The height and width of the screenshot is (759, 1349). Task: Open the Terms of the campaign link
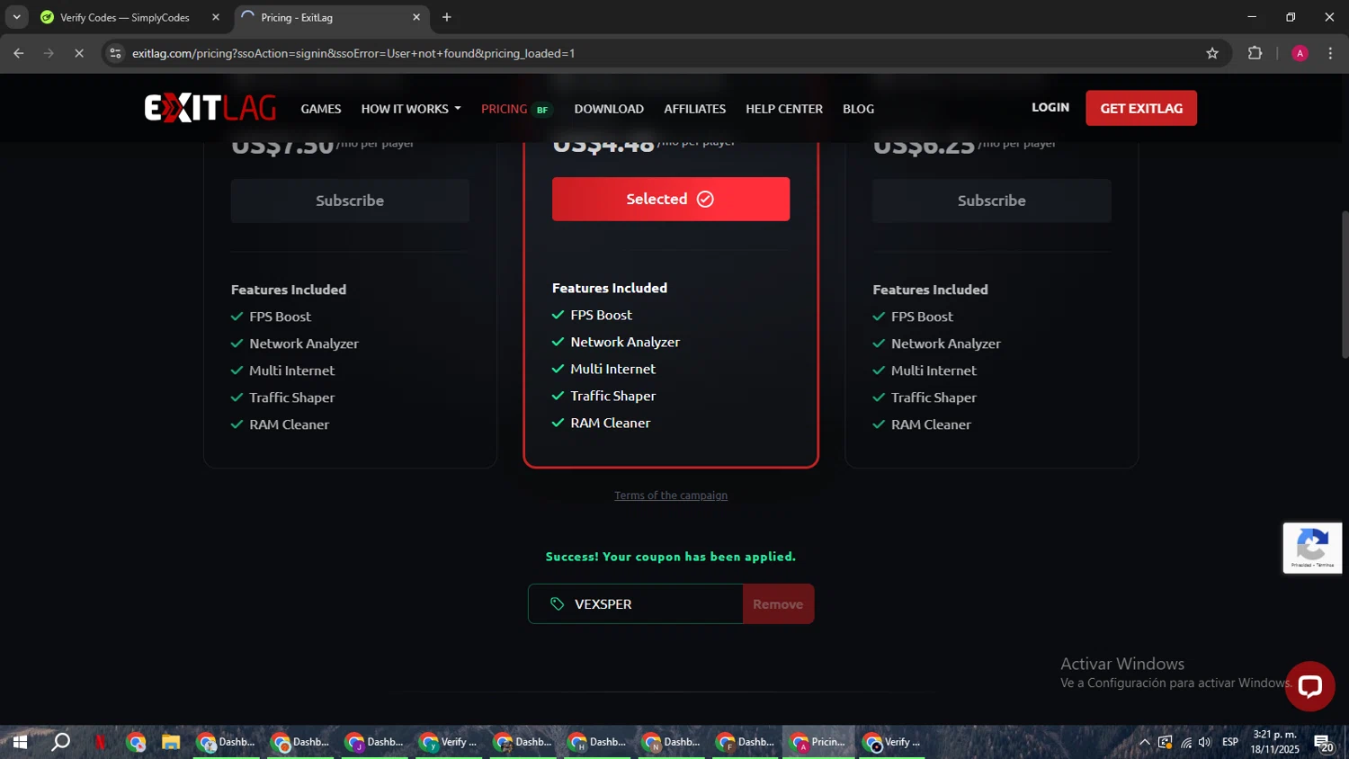[x=671, y=496]
